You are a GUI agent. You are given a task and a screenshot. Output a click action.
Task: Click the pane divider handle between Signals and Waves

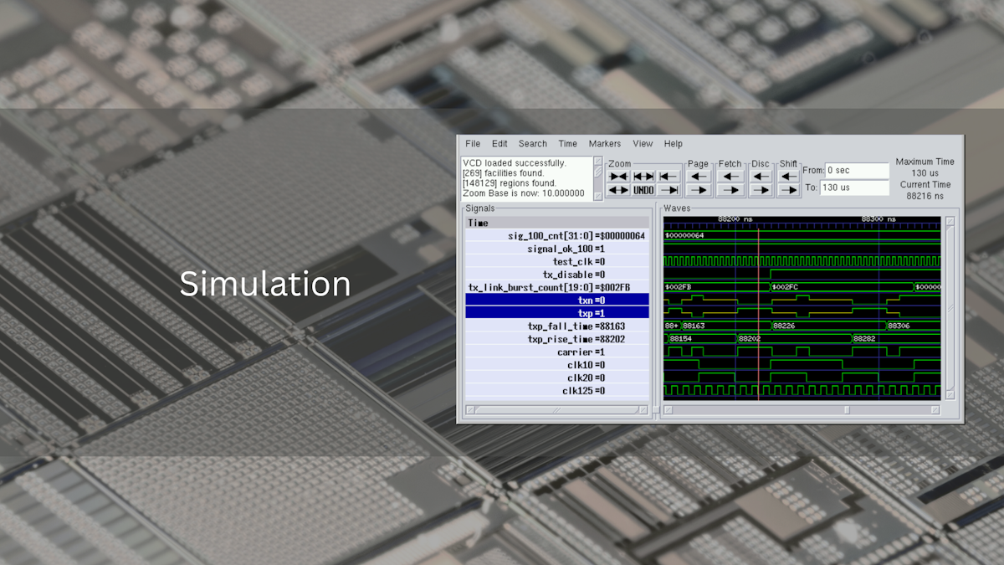click(x=656, y=409)
